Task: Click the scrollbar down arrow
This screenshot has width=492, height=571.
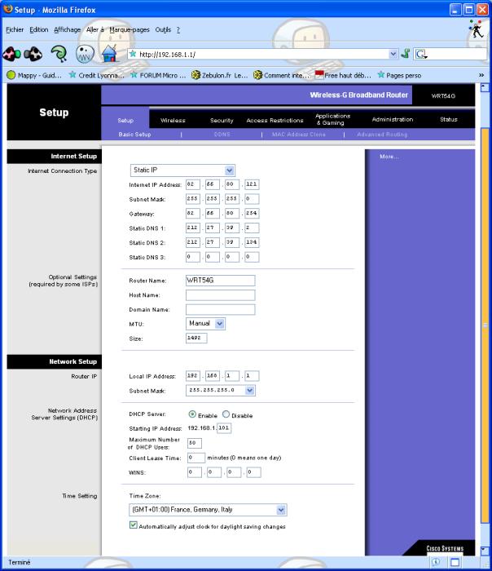Action: coord(485,550)
